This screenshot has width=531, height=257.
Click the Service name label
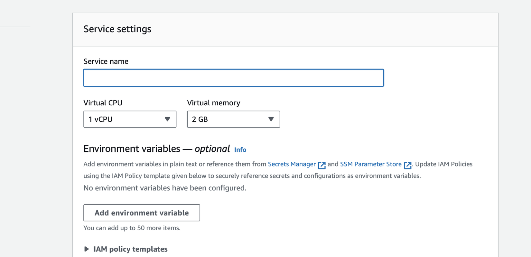pos(106,61)
